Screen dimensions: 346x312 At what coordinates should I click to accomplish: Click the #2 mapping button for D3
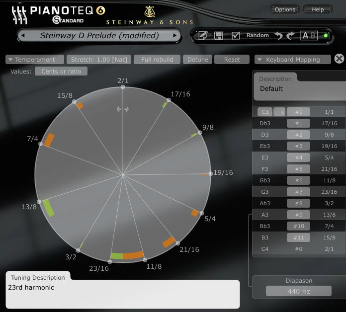(299, 135)
